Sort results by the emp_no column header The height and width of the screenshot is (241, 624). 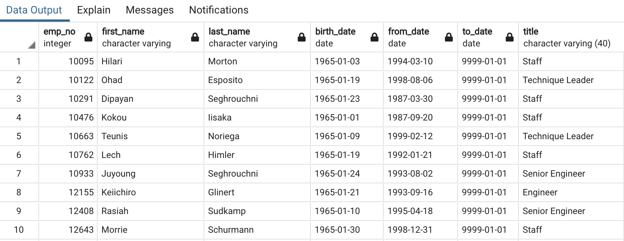pos(60,37)
